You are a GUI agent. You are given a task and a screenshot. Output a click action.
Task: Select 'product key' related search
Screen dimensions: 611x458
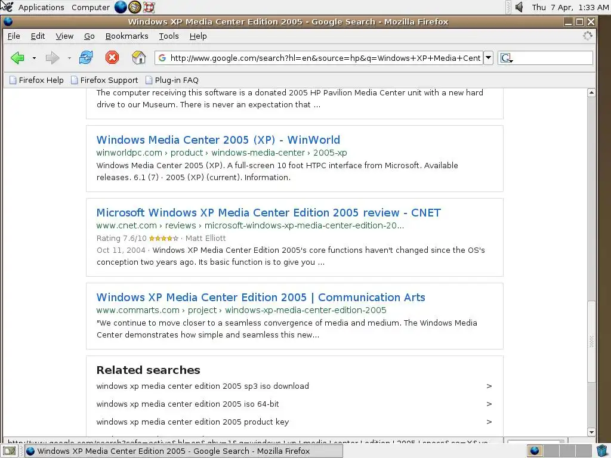(x=193, y=422)
